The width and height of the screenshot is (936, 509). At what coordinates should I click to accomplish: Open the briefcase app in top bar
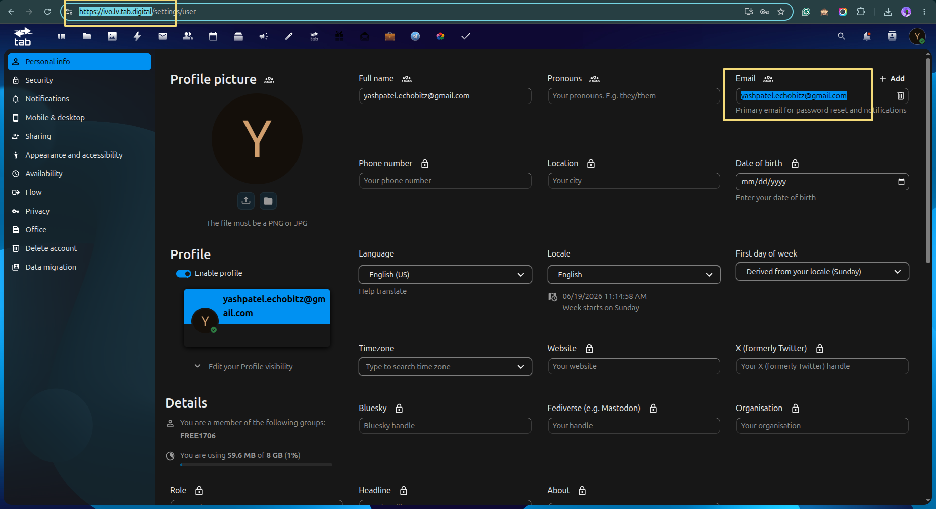pos(390,36)
